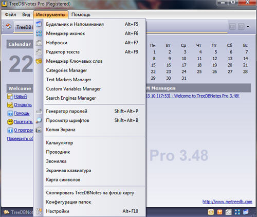257x217 pixels.
Task: Click the blue grid icon in status bar
Action: pyautogui.click(x=237, y=212)
